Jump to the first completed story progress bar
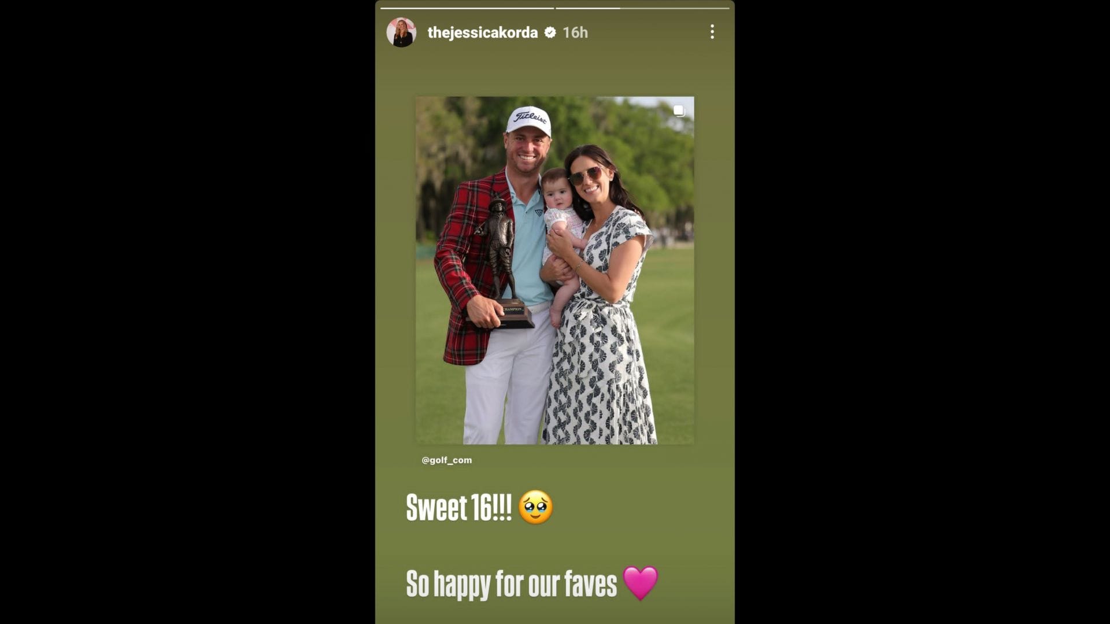Image resolution: width=1110 pixels, height=624 pixels. click(467, 8)
